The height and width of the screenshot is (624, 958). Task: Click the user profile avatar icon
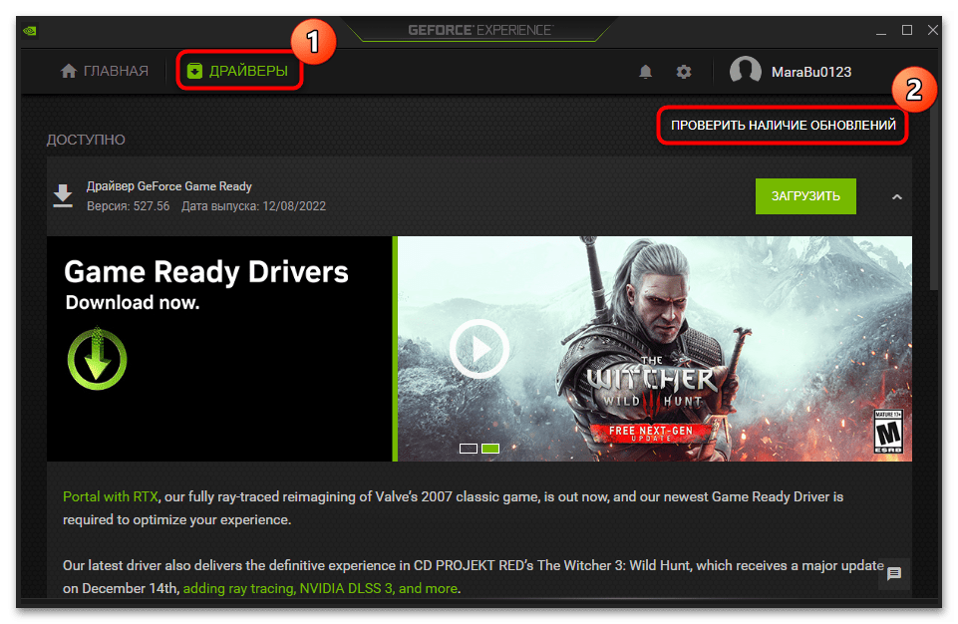click(745, 72)
